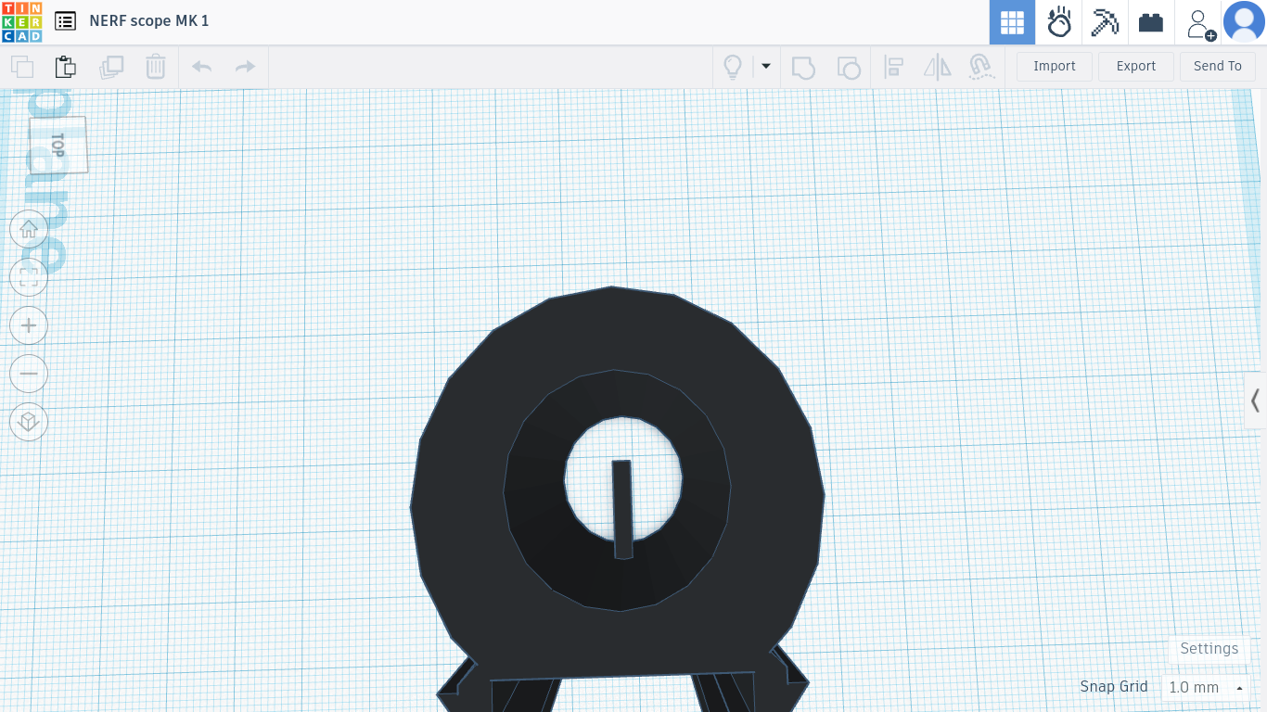Screen dimensions: 1267x712
Task: Open the workplane Settings
Action: click(1209, 649)
